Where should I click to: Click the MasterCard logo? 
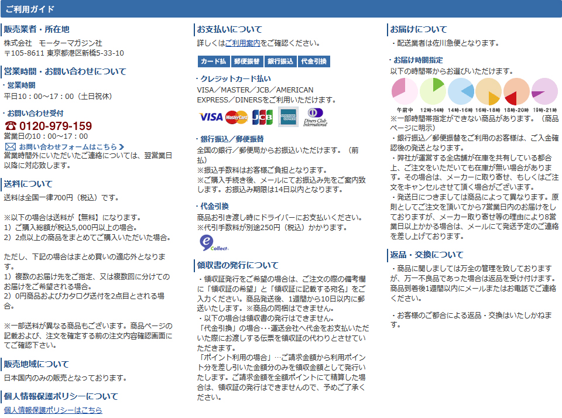click(x=237, y=117)
